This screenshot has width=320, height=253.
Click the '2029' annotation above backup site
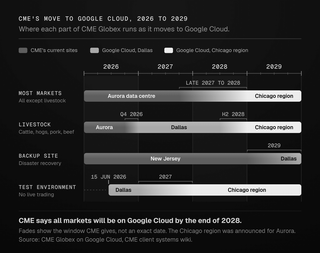[x=274, y=146]
